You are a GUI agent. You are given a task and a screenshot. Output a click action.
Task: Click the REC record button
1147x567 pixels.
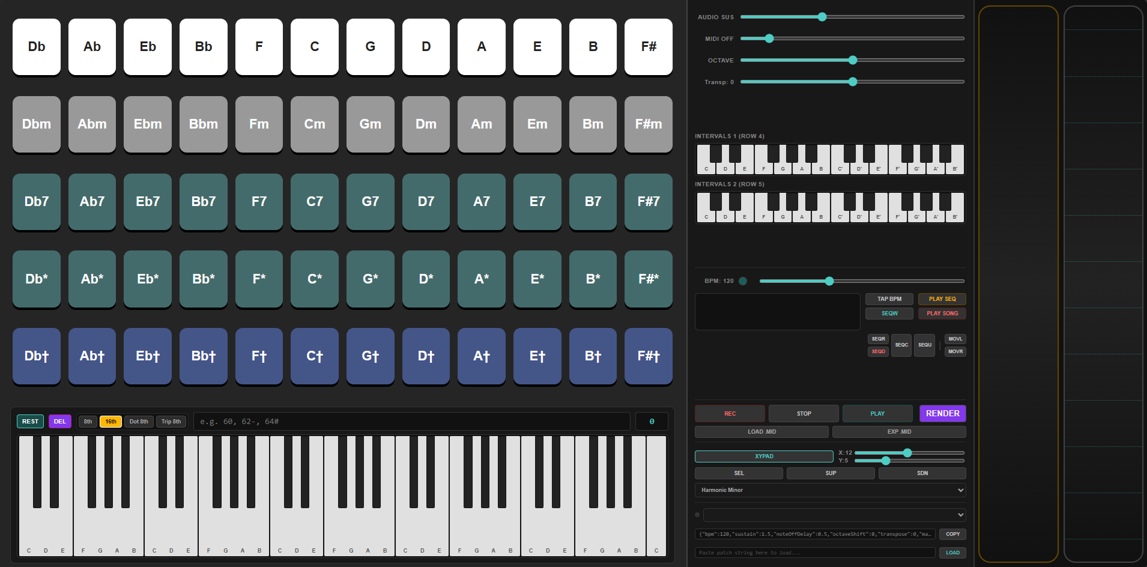(730, 414)
